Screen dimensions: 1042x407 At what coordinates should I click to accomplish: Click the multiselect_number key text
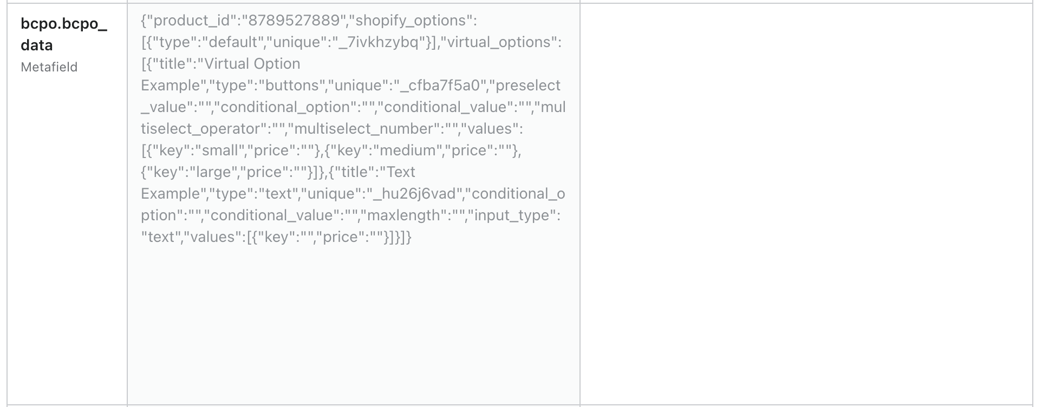pos(364,129)
